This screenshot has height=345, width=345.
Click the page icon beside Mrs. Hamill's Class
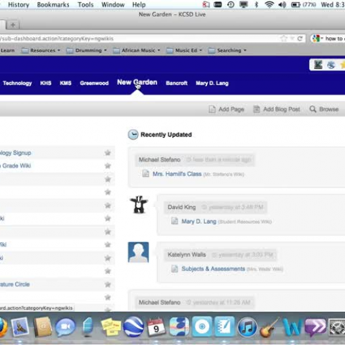[146, 173]
